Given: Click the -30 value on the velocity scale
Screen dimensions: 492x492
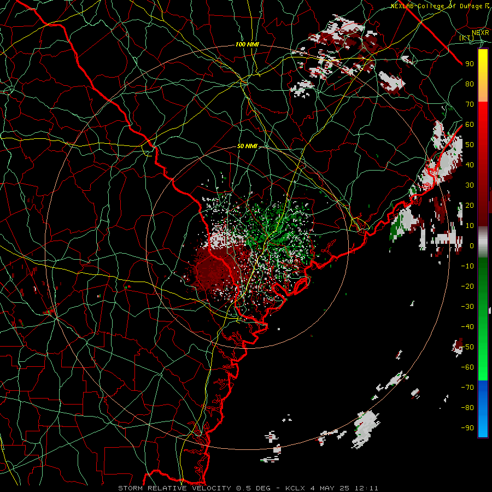Looking at the screenshot, I should [467, 307].
